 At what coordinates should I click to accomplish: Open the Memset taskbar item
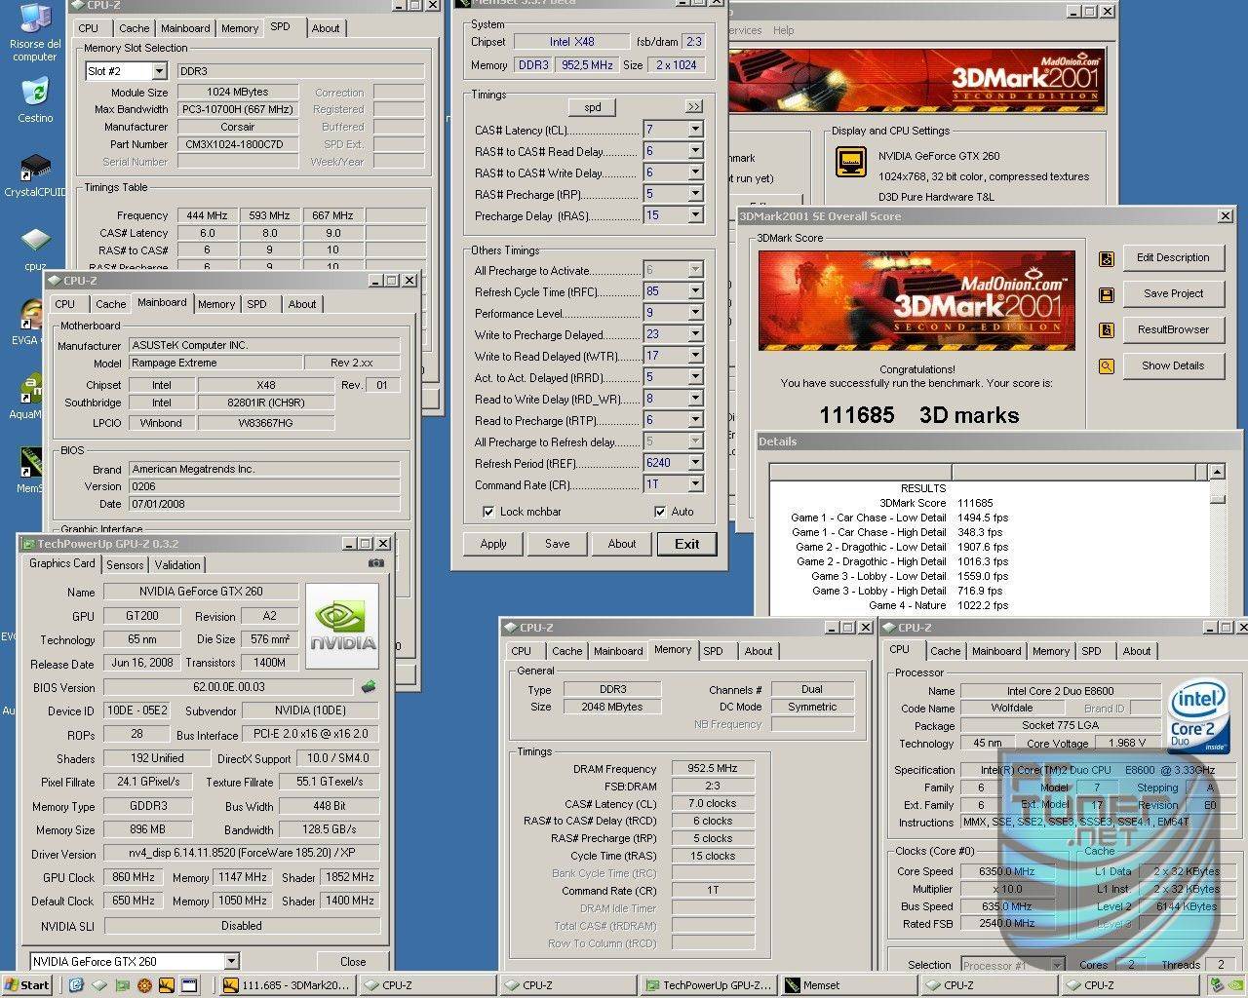coord(848,985)
